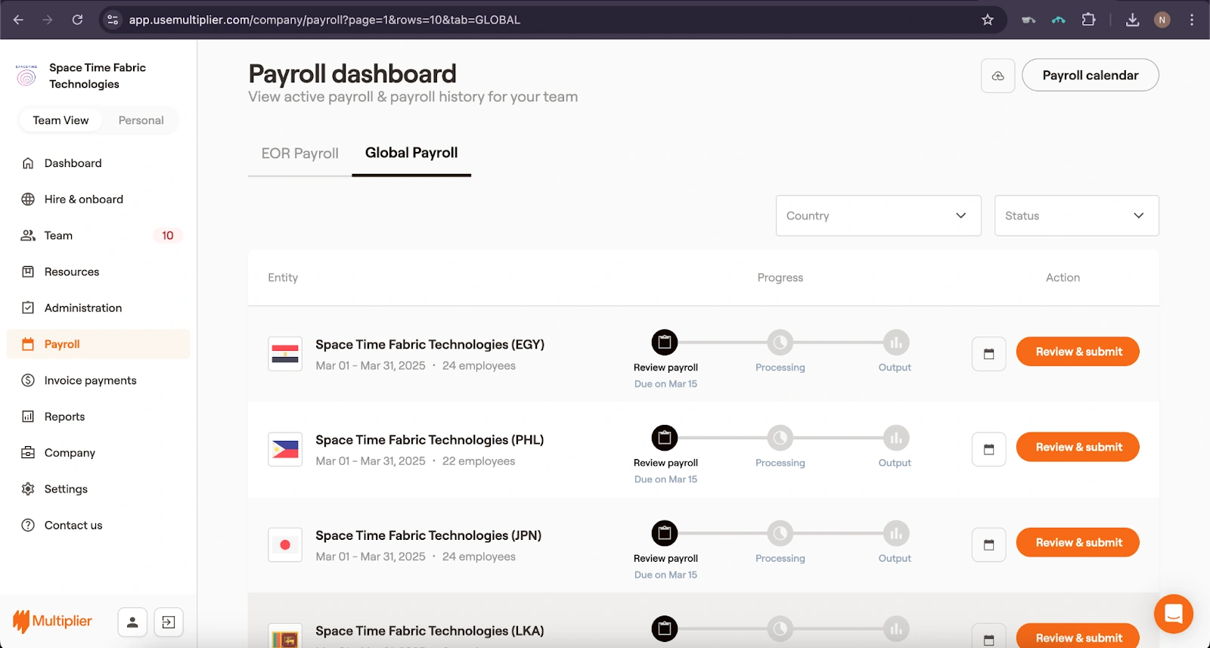The width and height of the screenshot is (1210, 648).
Task: Select Payroll in sidebar
Action: [x=98, y=344]
